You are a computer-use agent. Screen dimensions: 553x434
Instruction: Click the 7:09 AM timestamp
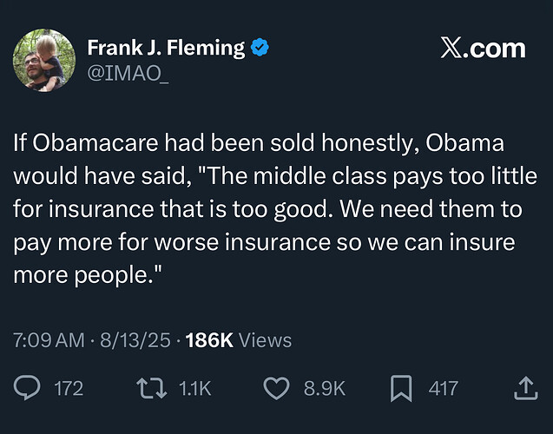click(x=49, y=340)
